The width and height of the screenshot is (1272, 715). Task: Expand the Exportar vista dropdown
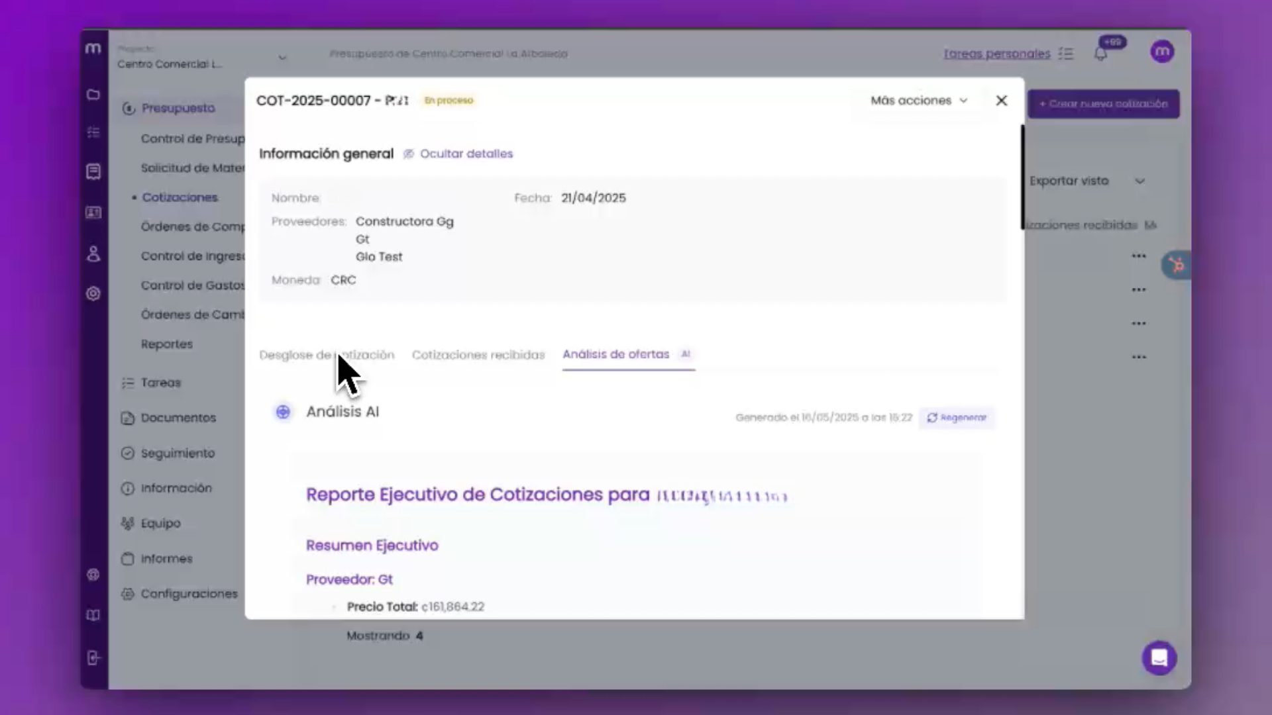point(1087,181)
